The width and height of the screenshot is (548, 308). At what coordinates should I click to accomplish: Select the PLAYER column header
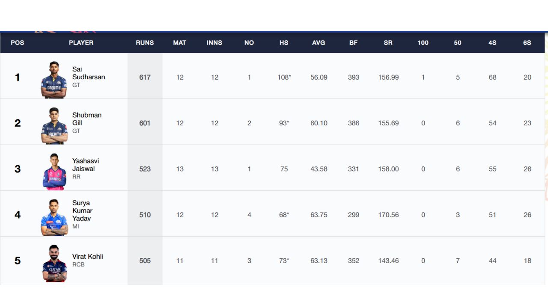click(x=81, y=43)
